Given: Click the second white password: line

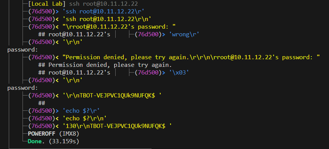Looking at the screenshot, I should pyautogui.click(x=23, y=88).
